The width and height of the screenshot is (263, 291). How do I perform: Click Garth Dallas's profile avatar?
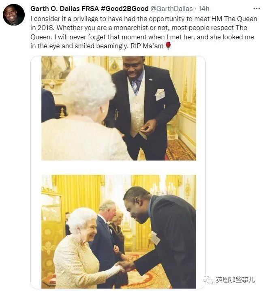(x=14, y=15)
